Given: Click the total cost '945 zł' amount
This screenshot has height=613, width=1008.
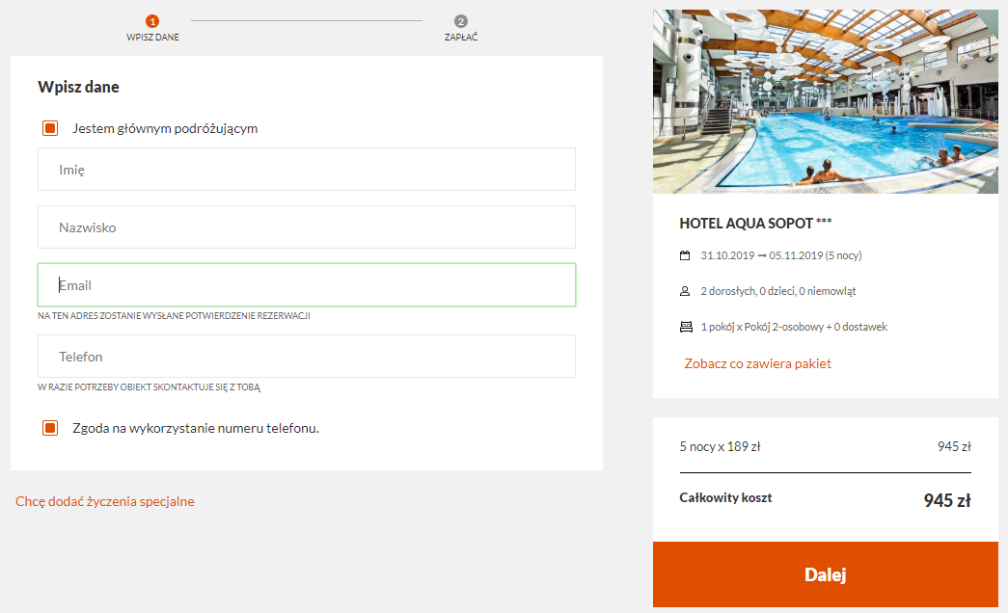Looking at the screenshot, I should tap(946, 500).
